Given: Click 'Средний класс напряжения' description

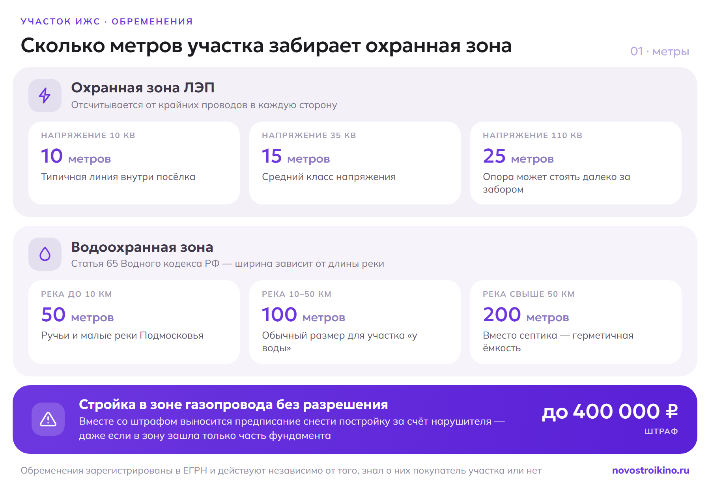Looking at the screenshot, I should [x=329, y=177].
